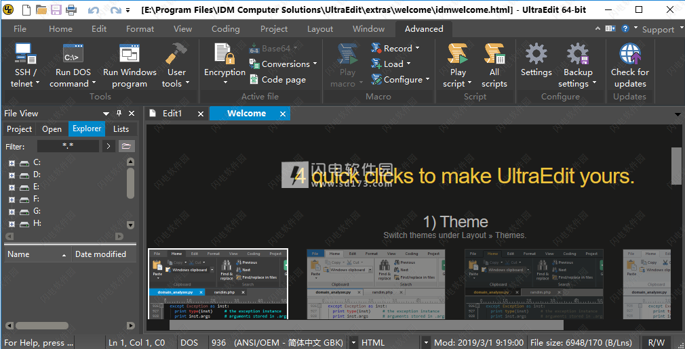
Task: Run Play script
Action: [x=457, y=64]
